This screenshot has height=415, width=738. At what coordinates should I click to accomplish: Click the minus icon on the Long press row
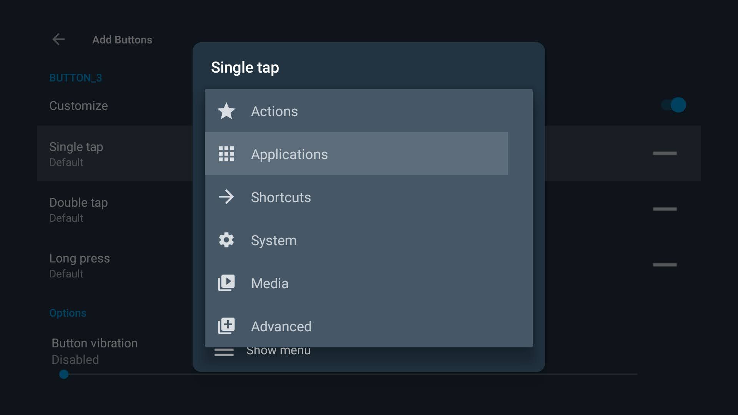[665, 264]
